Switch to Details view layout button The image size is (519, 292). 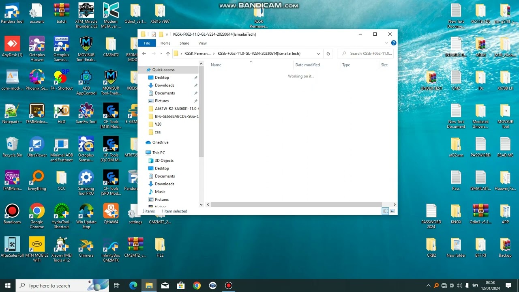(x=386, y=211)
